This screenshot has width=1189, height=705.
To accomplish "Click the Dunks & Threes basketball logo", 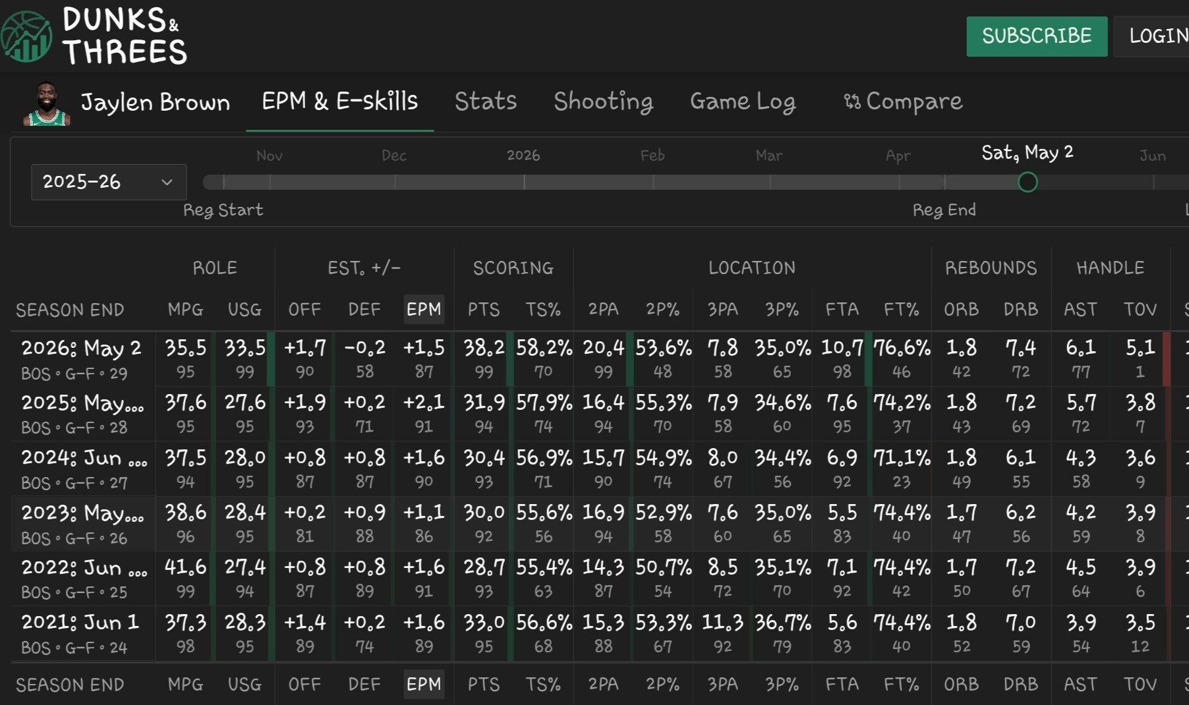I will 26,37.
